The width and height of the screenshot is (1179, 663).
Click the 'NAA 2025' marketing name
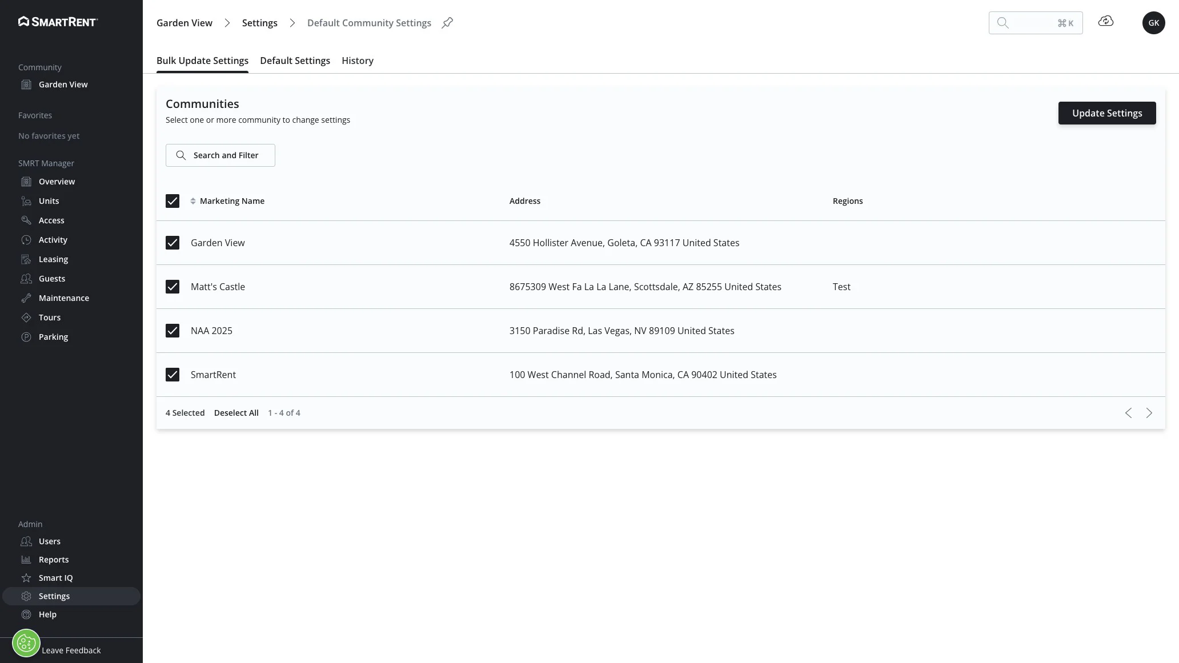tap(211, 331)
